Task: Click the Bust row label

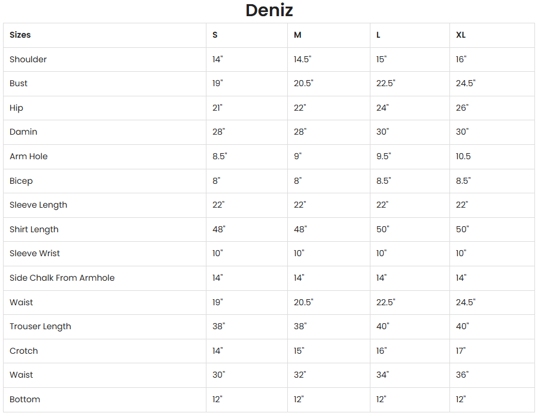Action: click(x=19, y=83)
